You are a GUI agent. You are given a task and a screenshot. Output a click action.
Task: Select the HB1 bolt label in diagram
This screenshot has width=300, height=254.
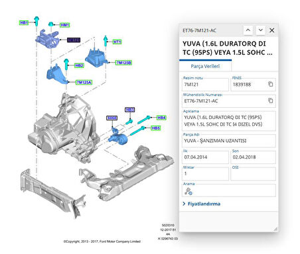click(24, 22)
